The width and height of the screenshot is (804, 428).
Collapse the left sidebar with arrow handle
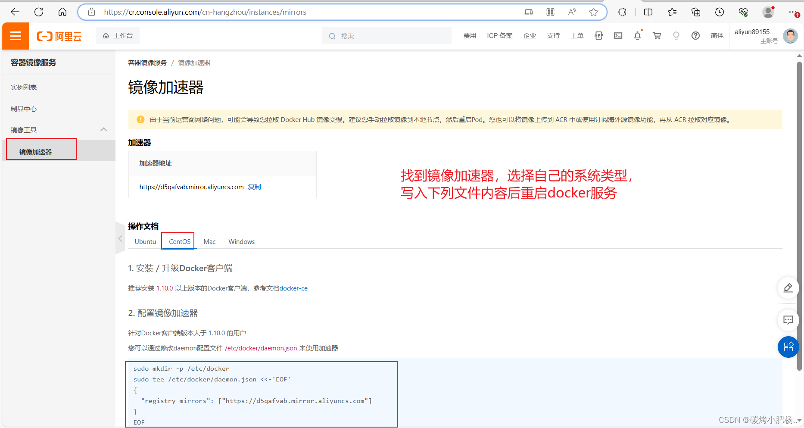coord(120,238)
